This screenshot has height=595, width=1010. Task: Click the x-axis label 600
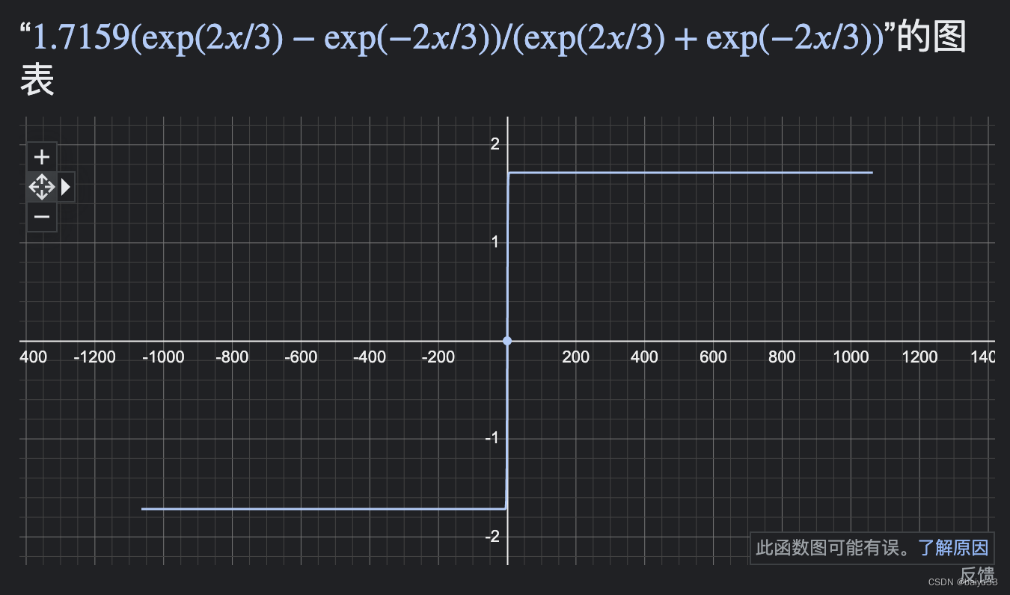[x=713, y=357]
